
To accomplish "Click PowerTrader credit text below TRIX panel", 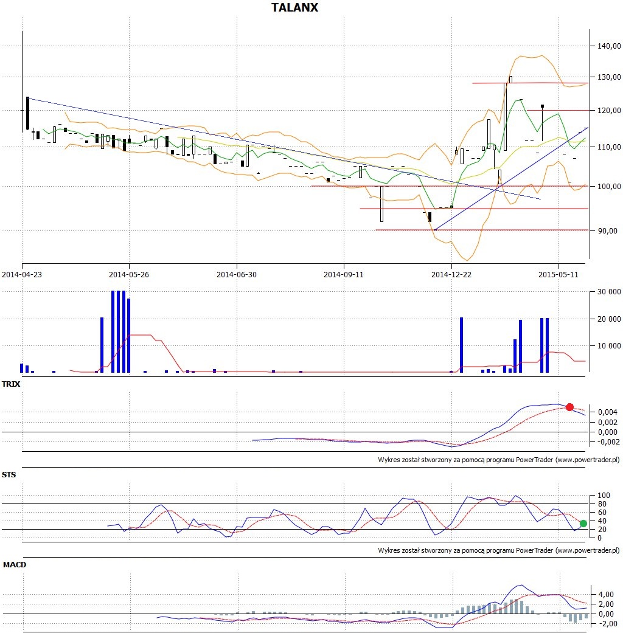I will click(498, 460).
